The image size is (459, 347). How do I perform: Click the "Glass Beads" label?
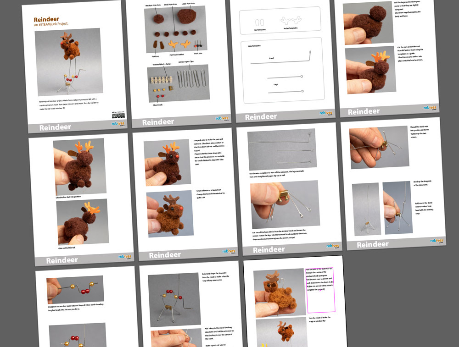pos(157,105)
